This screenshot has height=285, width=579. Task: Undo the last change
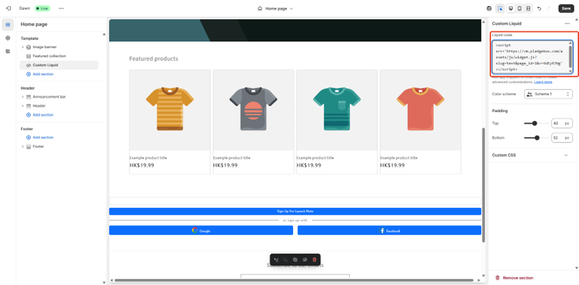(x=539, y=9)
